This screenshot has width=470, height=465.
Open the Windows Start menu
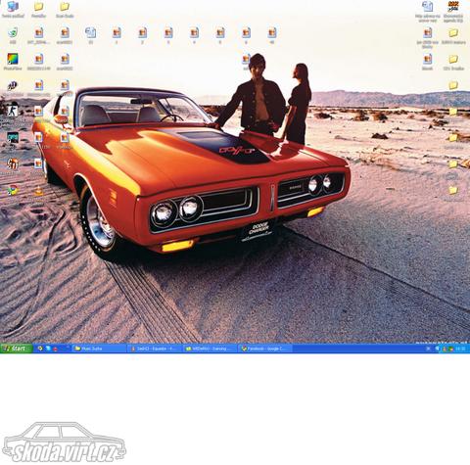pos(17,349)
